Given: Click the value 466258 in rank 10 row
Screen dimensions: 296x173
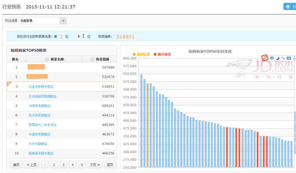Looking at the screenshot, I should (108, 153).
